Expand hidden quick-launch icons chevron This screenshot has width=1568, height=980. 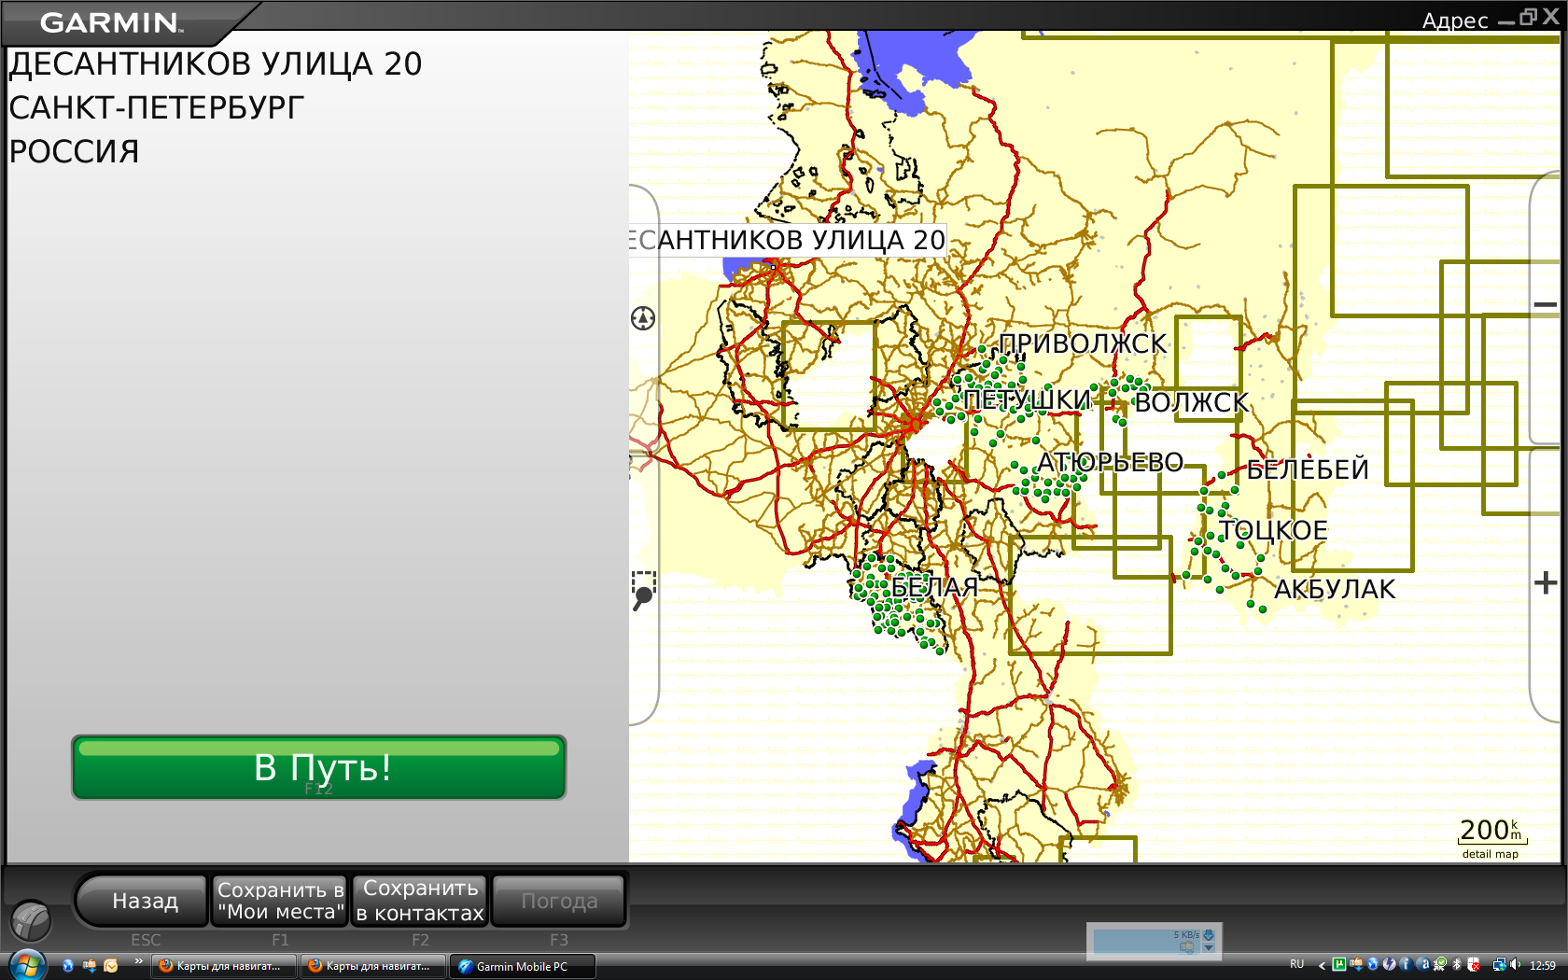tap(138, 961)
